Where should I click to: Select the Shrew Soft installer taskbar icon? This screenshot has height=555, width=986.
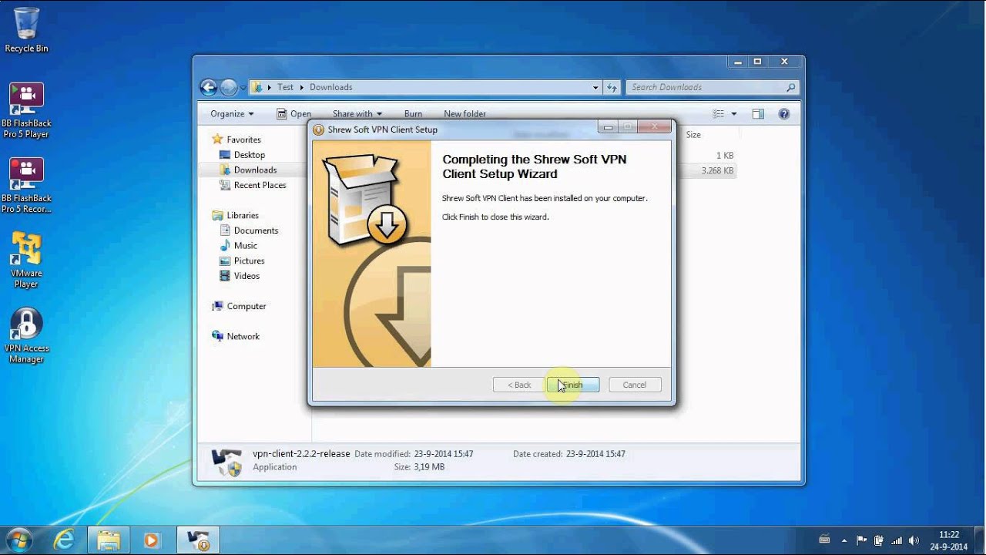(x=199, y=540)
